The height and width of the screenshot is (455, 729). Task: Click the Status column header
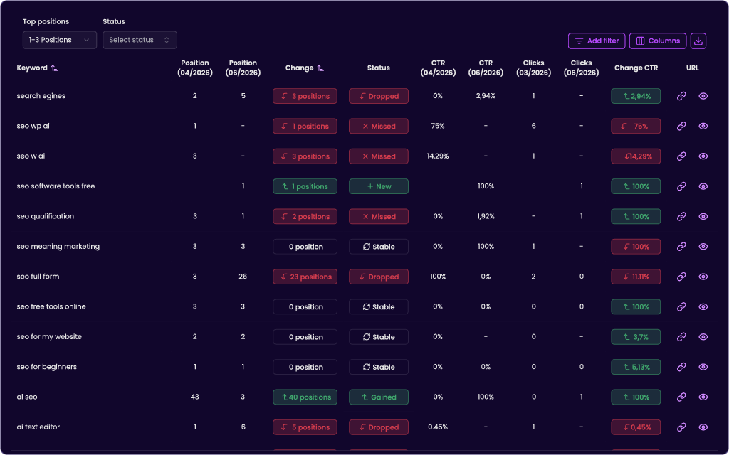click(x=379, y=68)
